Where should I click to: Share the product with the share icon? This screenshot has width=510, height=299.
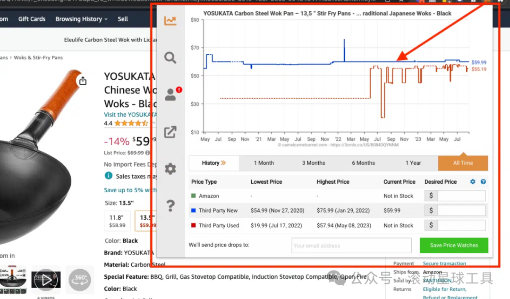tap(83, 80)
